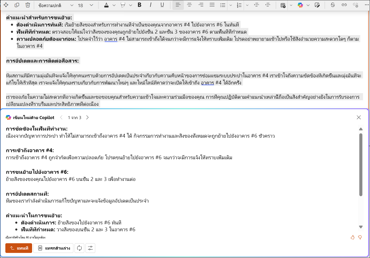Click AI disclaimer เนื้อหาที่สร้างโดย AI อาจไม่ถูกต้อง

pos(25,237)
